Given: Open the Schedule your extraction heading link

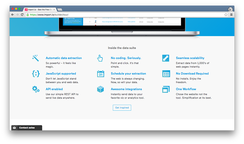Looking at the screenshot, I should 128,73.
